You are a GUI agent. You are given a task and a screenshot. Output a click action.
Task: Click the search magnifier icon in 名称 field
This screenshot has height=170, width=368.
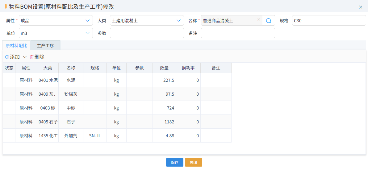tap(269, 21)
